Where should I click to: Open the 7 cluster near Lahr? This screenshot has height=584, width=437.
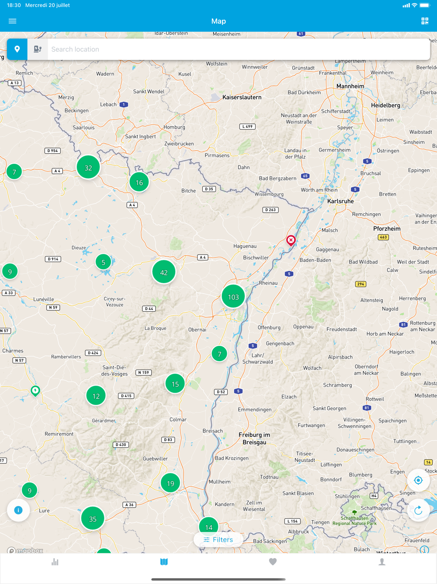tap(219, 354)
